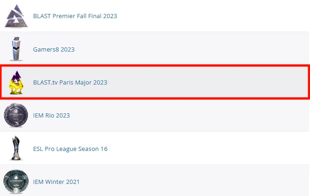Open BLAST.tv Paris Major 2023 link
Viewport: 310px width, 196px height.
pyautogui.click(x=70, y=82)
